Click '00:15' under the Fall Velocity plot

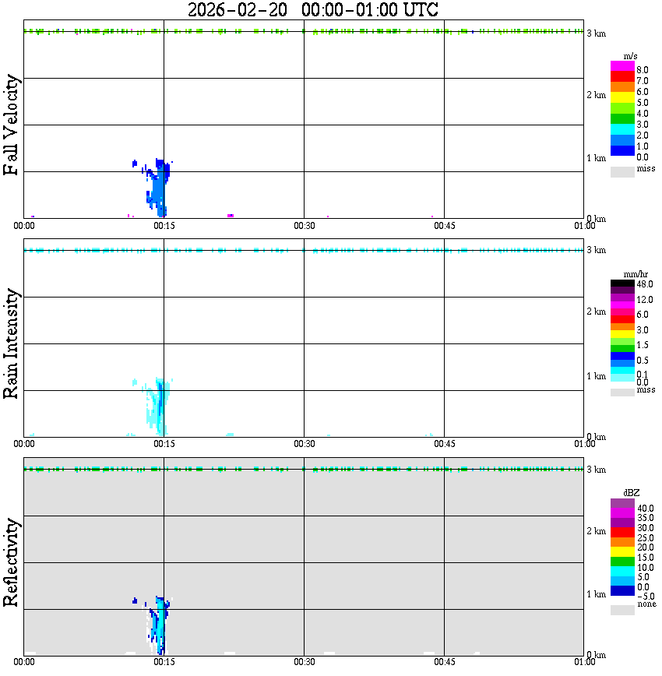click(x=164, y=226)
